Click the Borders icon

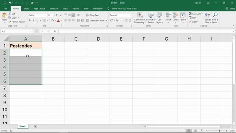pos(45,20)
